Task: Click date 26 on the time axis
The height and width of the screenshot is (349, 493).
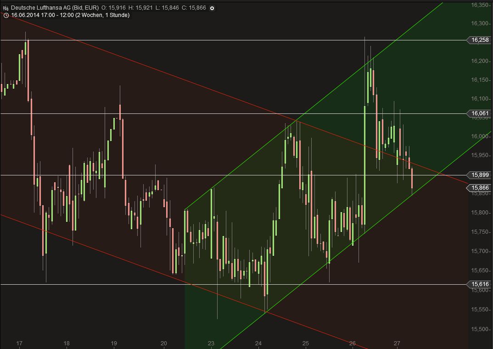Action: coord(353,343)
